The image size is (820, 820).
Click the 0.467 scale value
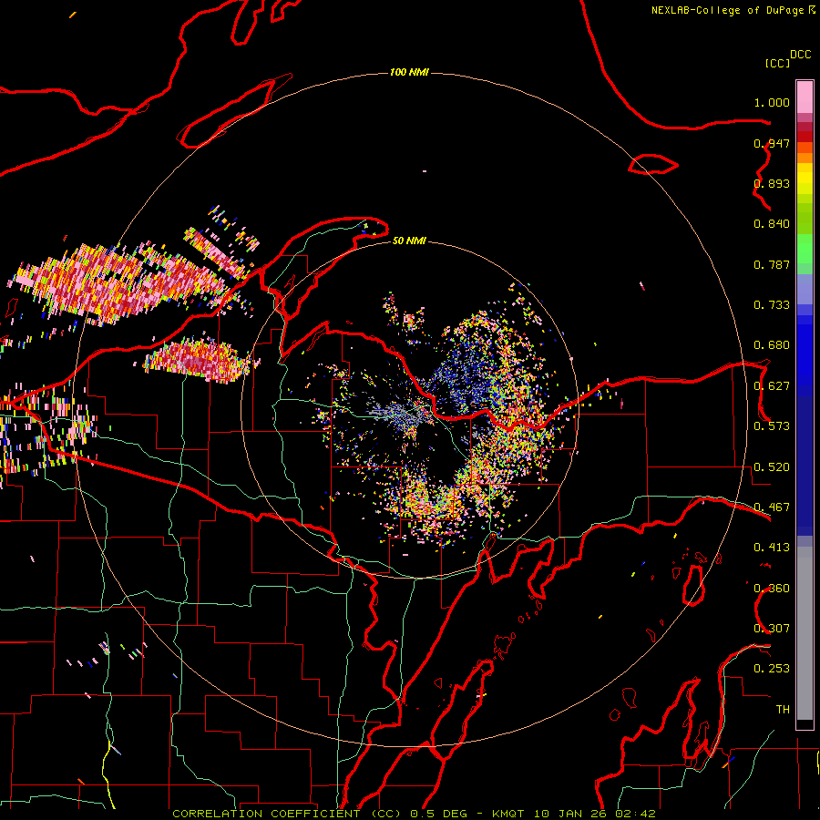pyautogui.click(x=772, y=507)
